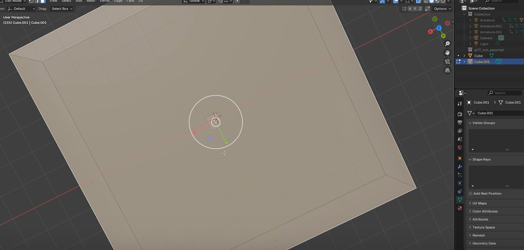Expand the Texture Space panel
Image resolution: width=524 pixels, height=250 pixels.
[x=470, y=227]
